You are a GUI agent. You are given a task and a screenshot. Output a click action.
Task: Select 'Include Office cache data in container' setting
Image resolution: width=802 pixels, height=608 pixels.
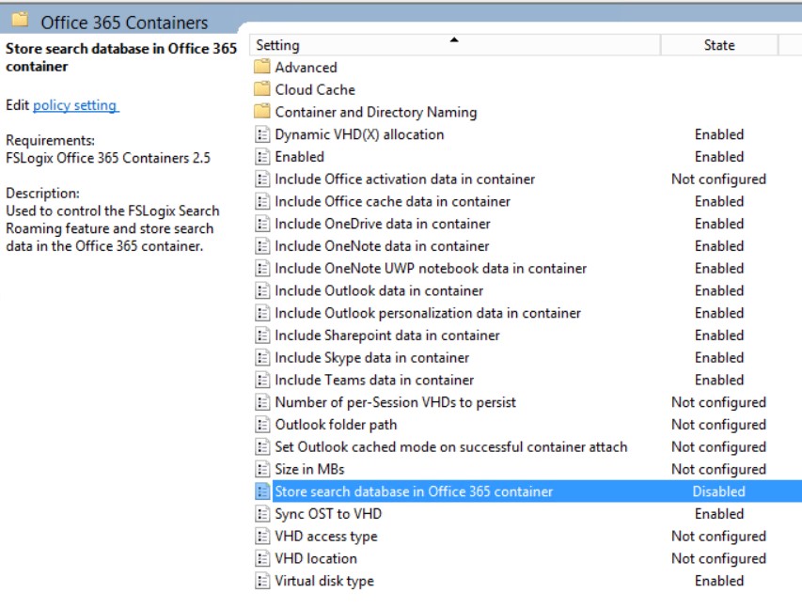[392, 201]
